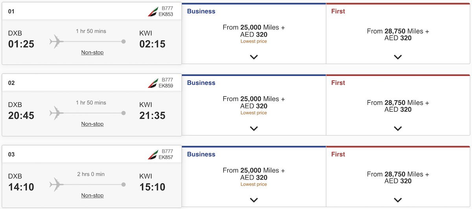
Task: Click airplane icon on 20:45 departure flight
Action: click(x=57, y=113)
